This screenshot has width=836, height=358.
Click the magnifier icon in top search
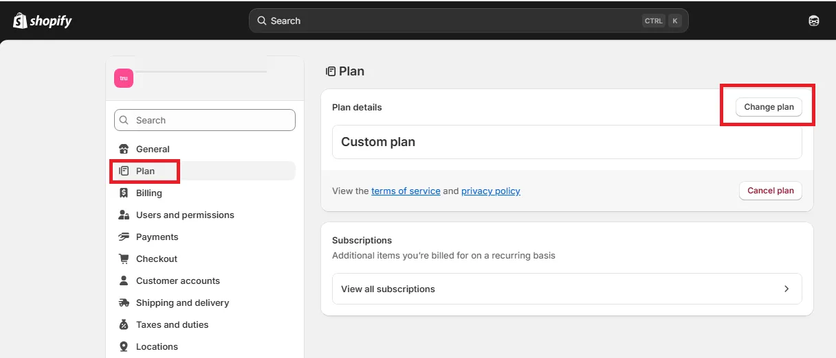point(262,21)
